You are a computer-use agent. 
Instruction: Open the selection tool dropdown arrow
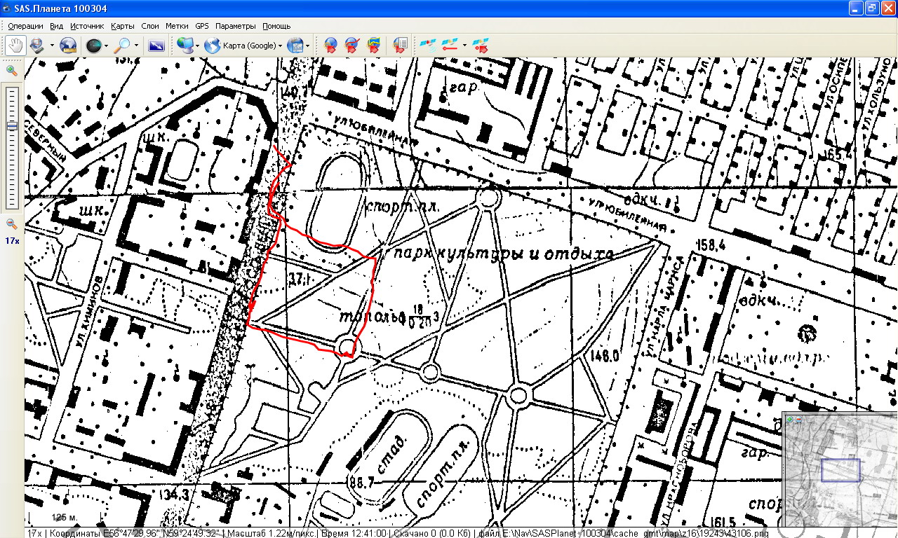51,46
